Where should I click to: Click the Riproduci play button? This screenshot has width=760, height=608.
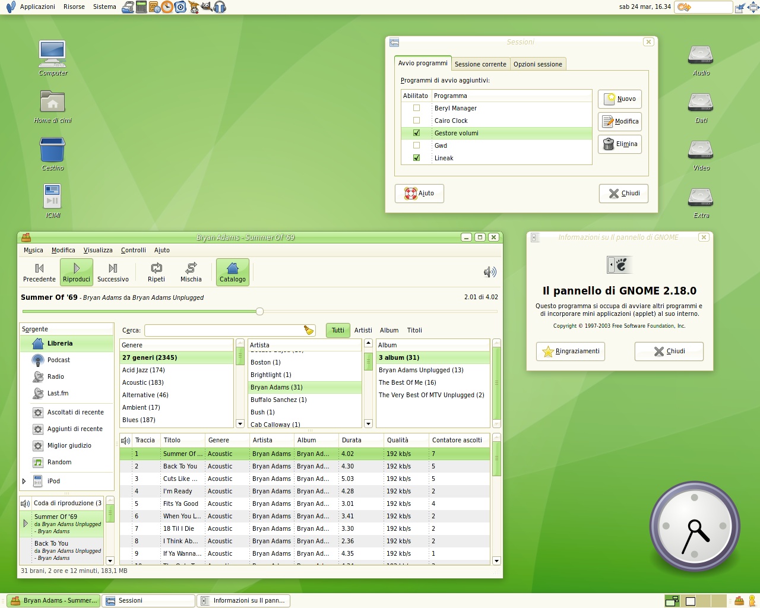[77, 273]
